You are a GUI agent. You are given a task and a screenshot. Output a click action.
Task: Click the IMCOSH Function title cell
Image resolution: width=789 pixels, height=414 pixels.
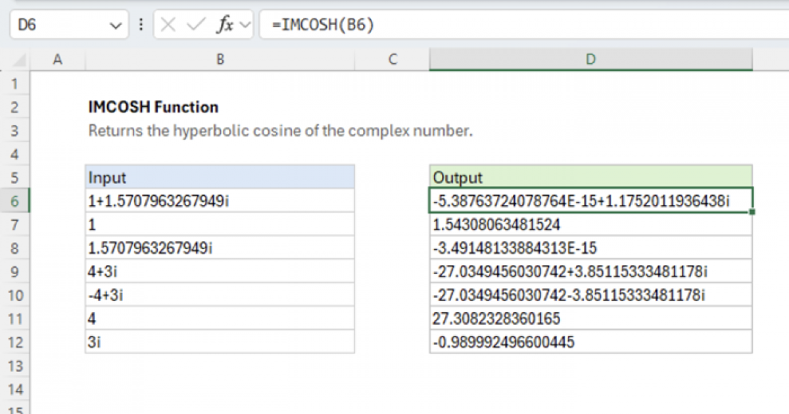(153, 106)
